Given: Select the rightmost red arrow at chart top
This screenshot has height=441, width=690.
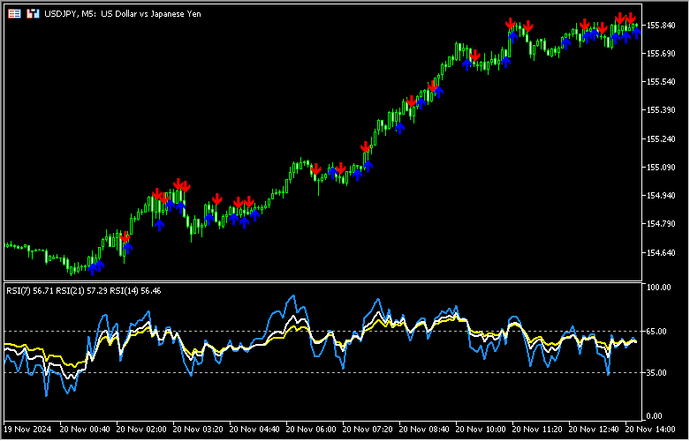Looking at the screenshot, I should tap(632, 19).
